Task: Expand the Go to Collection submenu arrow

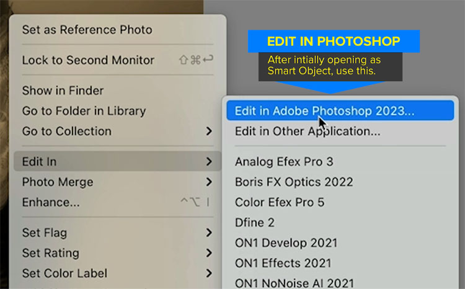Action: tap(209, 131)
